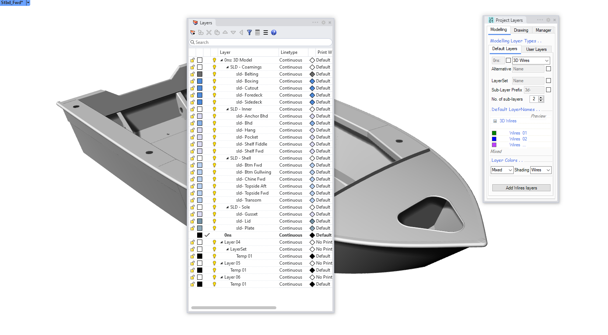
Task: Click the three-dots menu in Project Layers header
Action: 540,20
